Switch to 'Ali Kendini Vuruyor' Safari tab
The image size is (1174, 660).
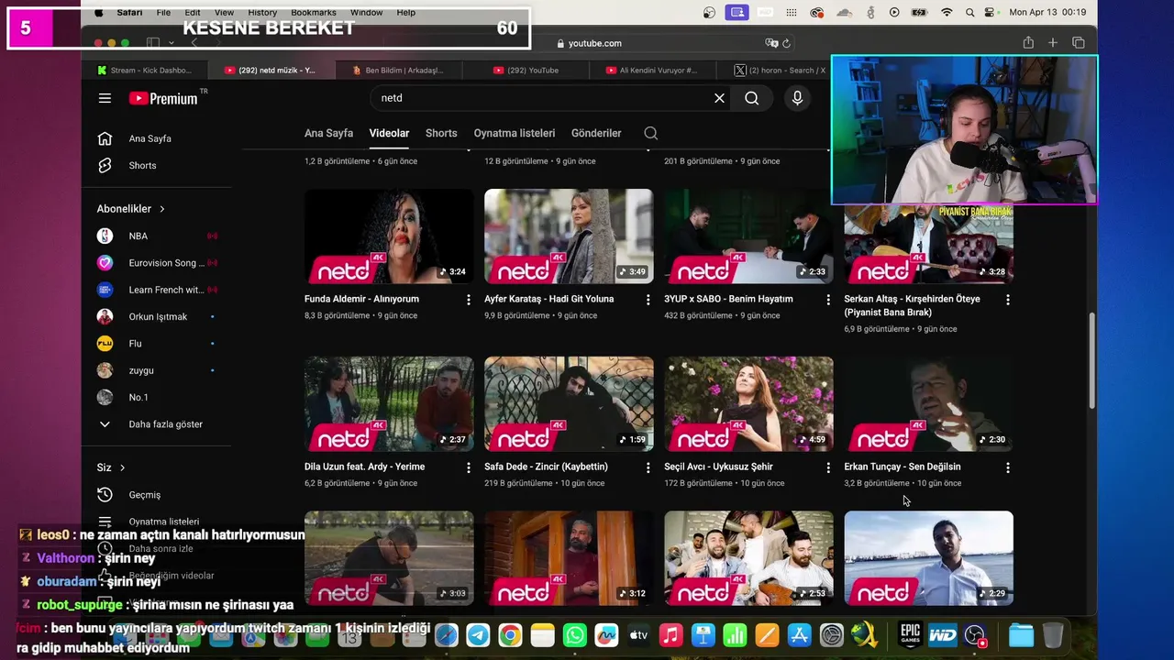tap(652, 71)
